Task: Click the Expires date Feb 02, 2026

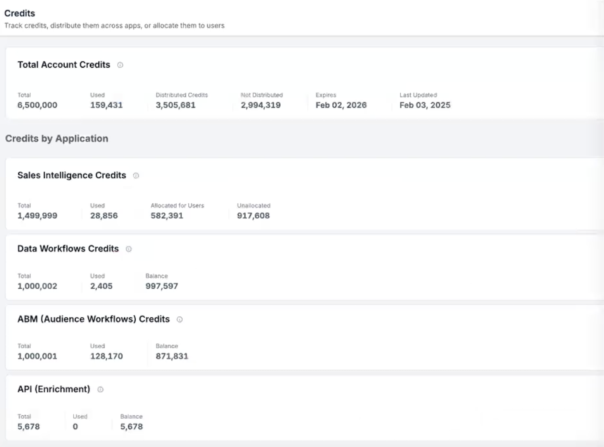Action: 341,105
